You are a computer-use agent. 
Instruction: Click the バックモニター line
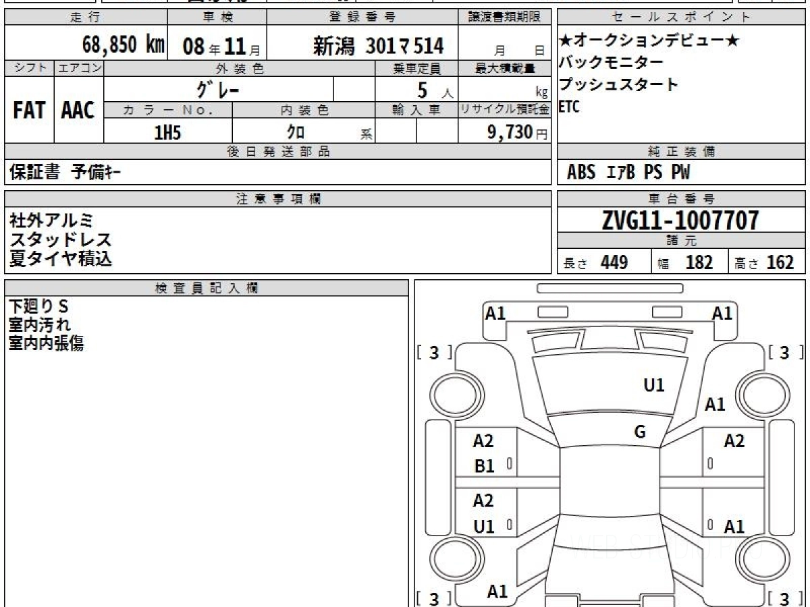point(610,63)
